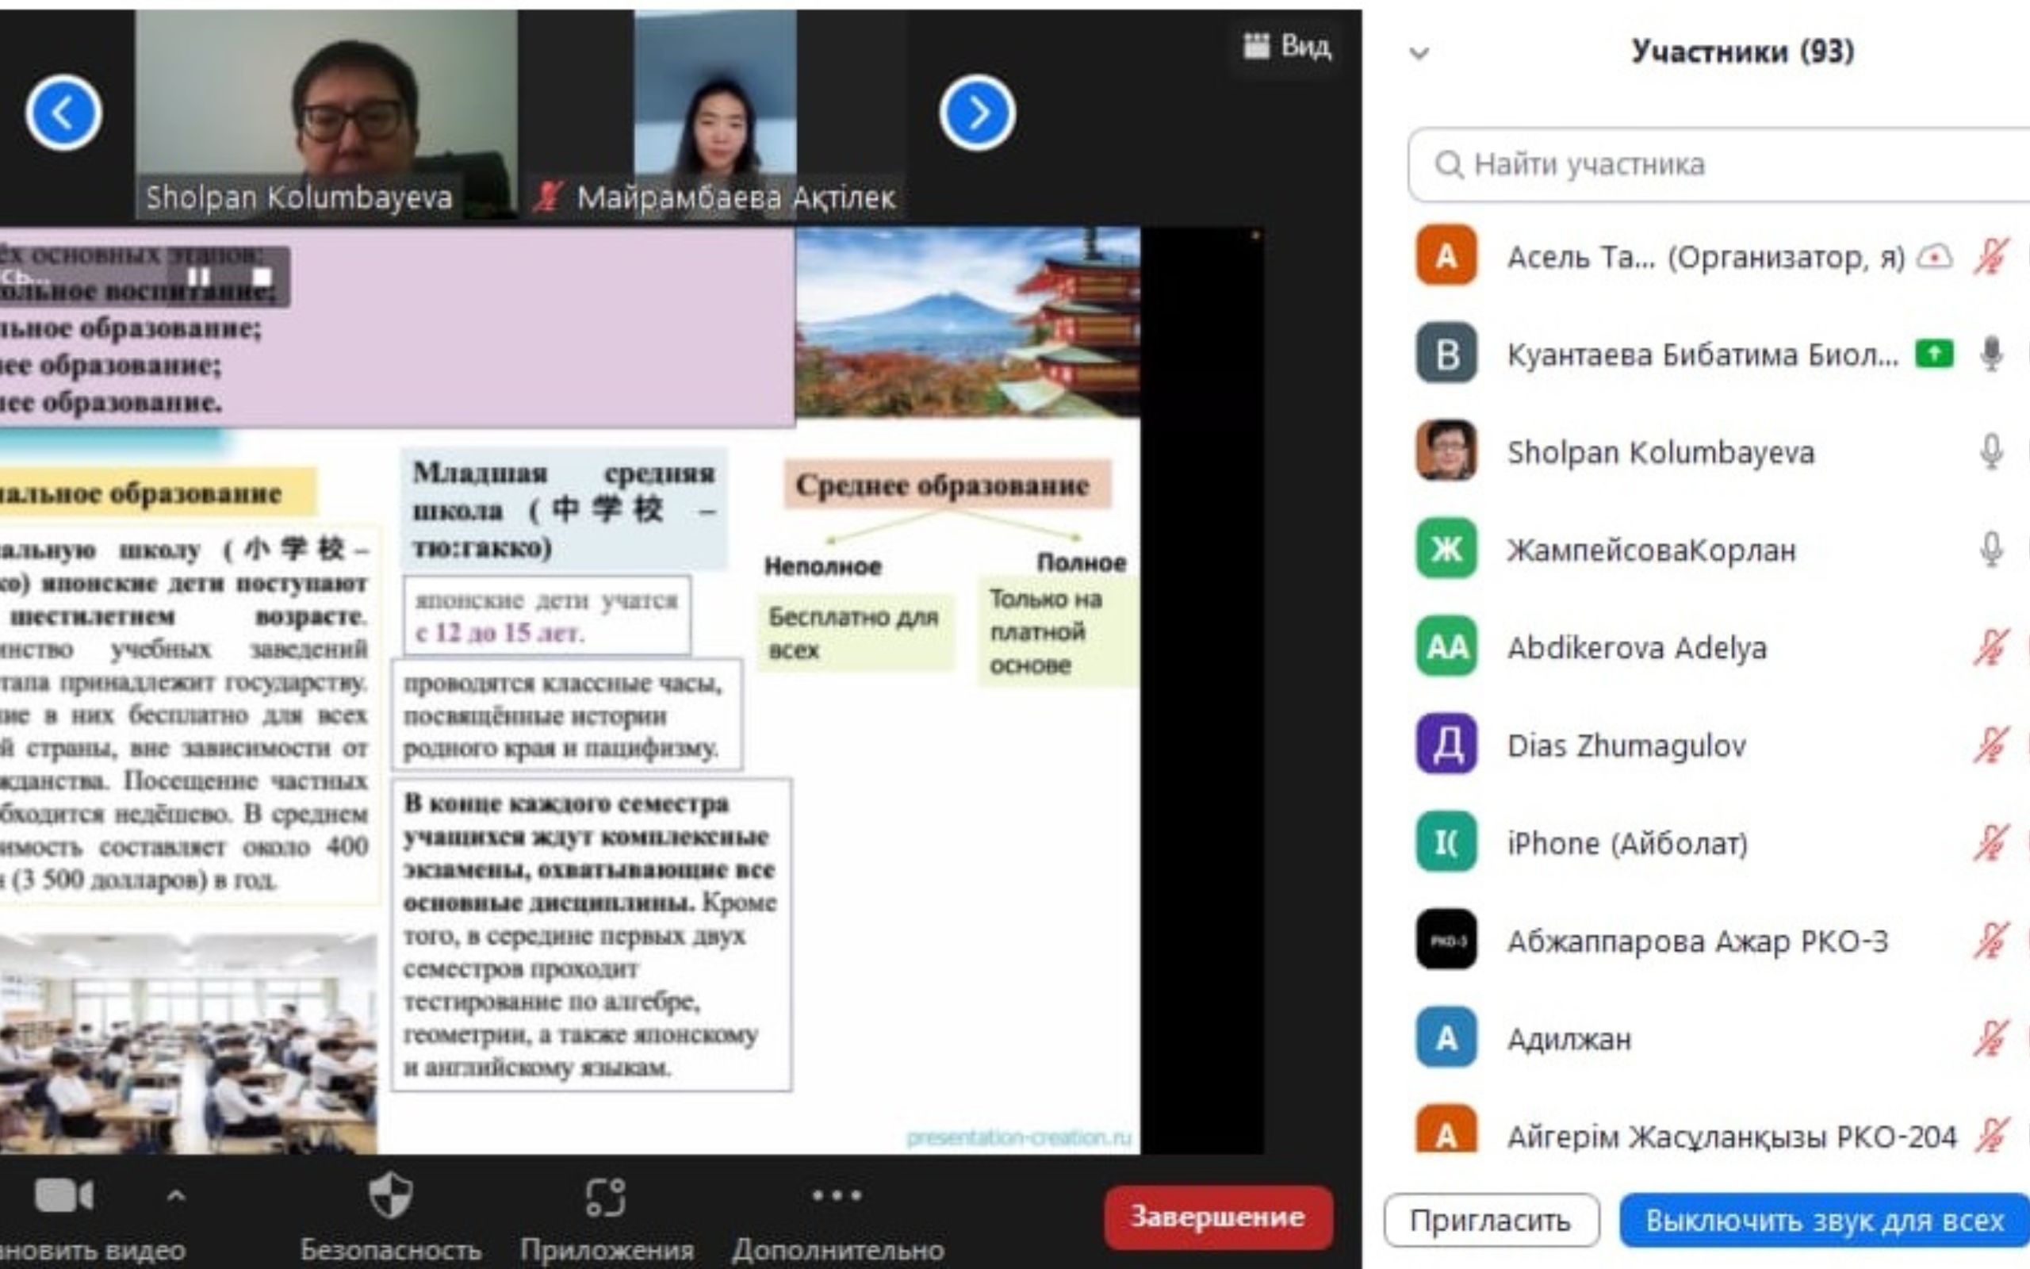Toggle ЖампейсоваКорлан's microphone
Viewport: 2030px width, 1269px height.
click(x=1991, y=550)
